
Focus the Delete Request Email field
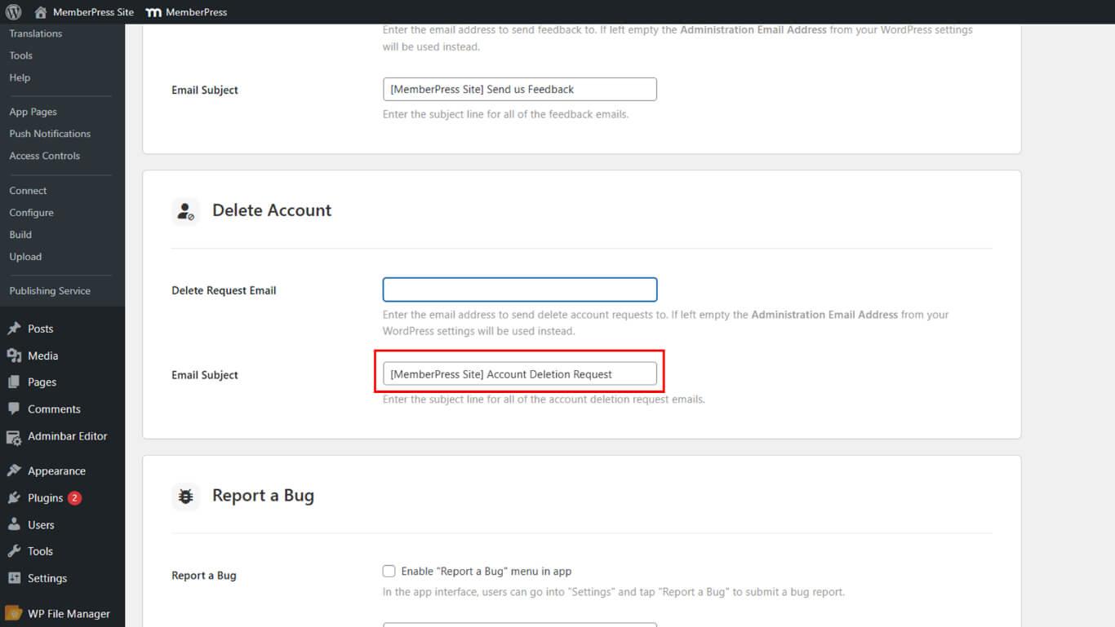(519, 289)
